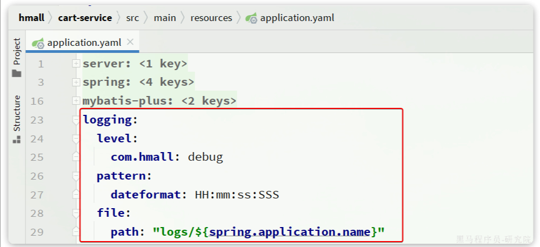Click the 'path' key
Screen dimensions: 540x247
(124, 232)
